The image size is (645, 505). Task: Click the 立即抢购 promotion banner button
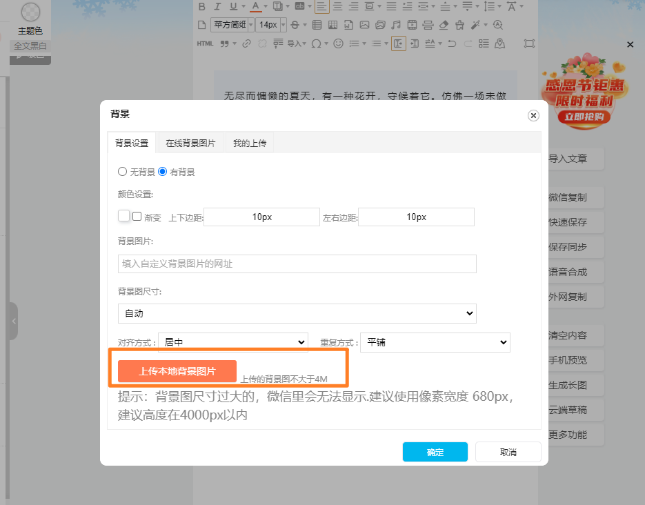pyautogui.click(x=584, y=117)
